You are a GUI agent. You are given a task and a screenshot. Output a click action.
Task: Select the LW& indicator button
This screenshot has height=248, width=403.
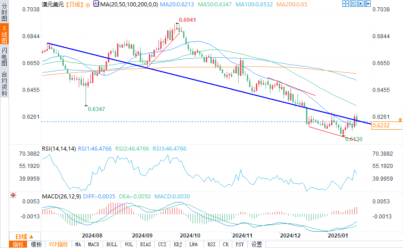point(194,244)
